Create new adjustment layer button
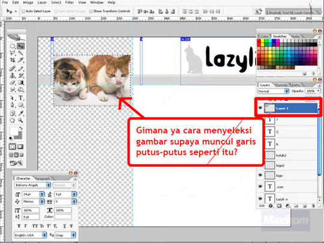Image resolution: width=324 pixels, height=243 pixels. tap(287, 206)
